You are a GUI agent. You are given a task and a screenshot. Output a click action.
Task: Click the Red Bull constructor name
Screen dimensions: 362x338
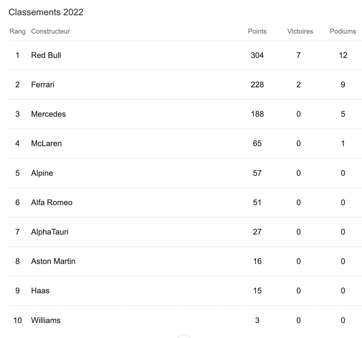pyautogui.click(x=46, y=55)
